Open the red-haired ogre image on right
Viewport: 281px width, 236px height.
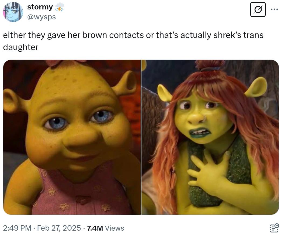[x=210, y=137]
